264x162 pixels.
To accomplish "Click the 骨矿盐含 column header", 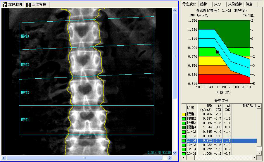I will pos(244,108).
